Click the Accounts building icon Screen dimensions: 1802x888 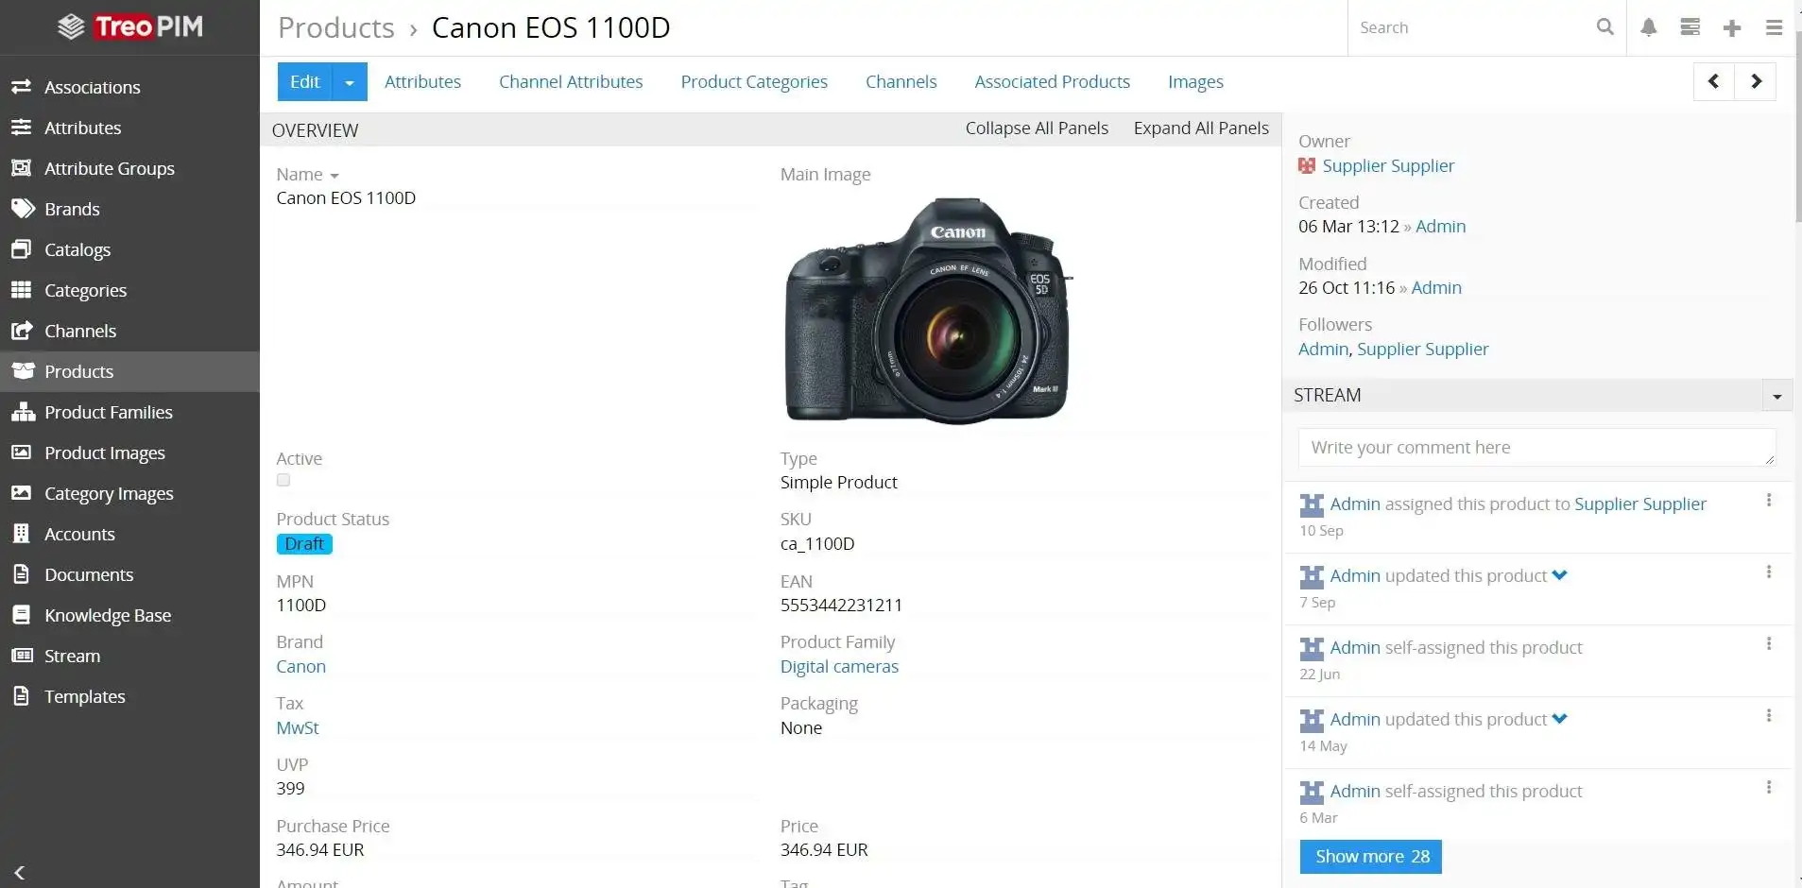(22, 534)
